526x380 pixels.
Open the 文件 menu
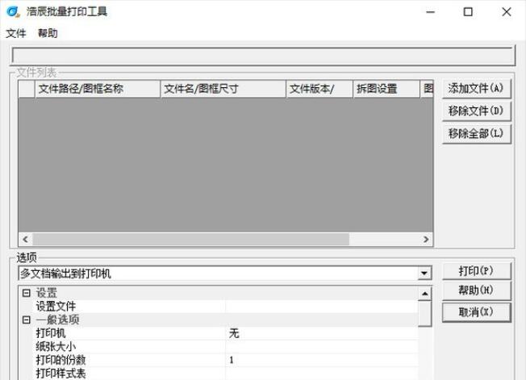(x=16, y=33)
